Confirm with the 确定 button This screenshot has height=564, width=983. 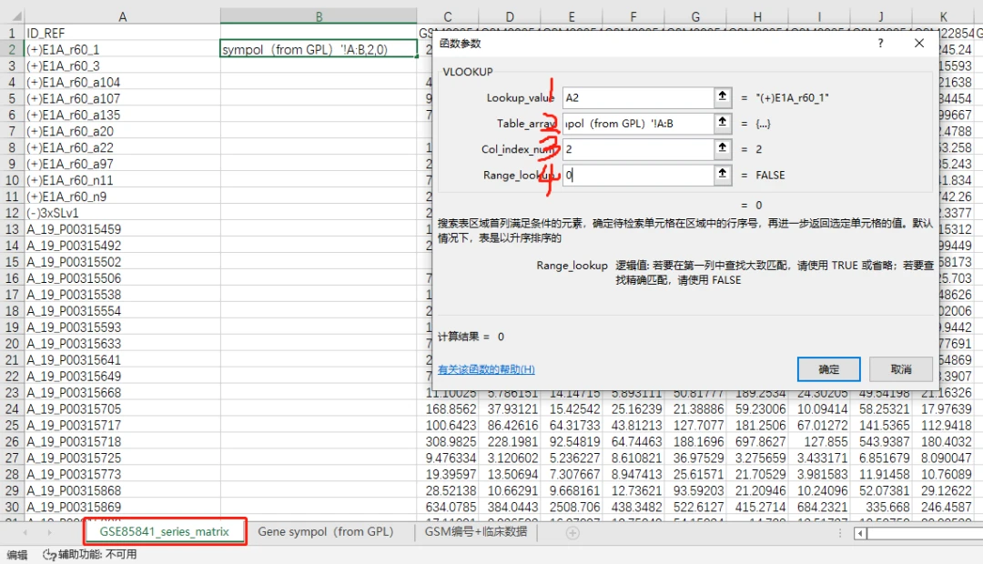(828, 369)
